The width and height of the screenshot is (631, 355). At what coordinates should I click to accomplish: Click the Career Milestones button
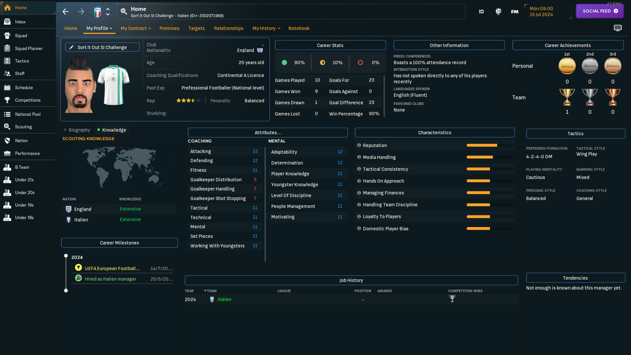pyautogui.click(x=119, y=243)
